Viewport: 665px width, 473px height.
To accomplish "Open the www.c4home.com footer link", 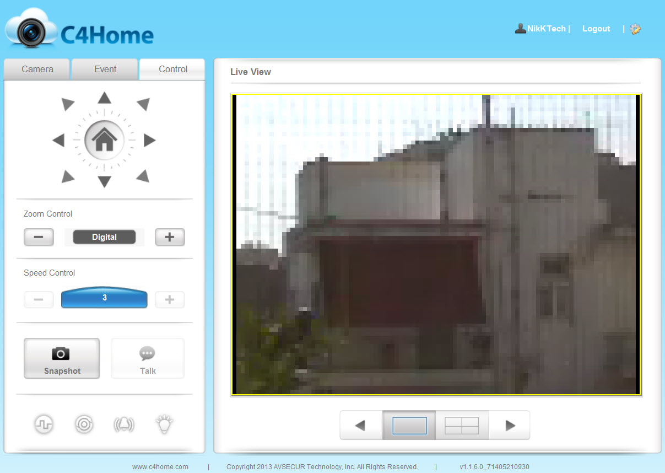I will [160, 467].
